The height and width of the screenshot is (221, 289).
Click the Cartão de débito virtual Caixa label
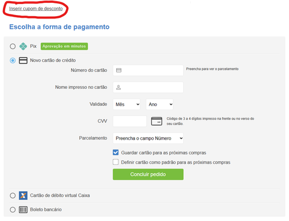pos(60,196)
